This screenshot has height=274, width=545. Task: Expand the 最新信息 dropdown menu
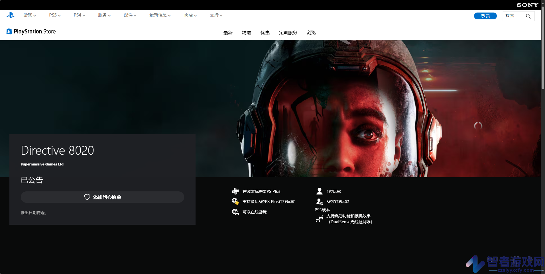(160, 15)
